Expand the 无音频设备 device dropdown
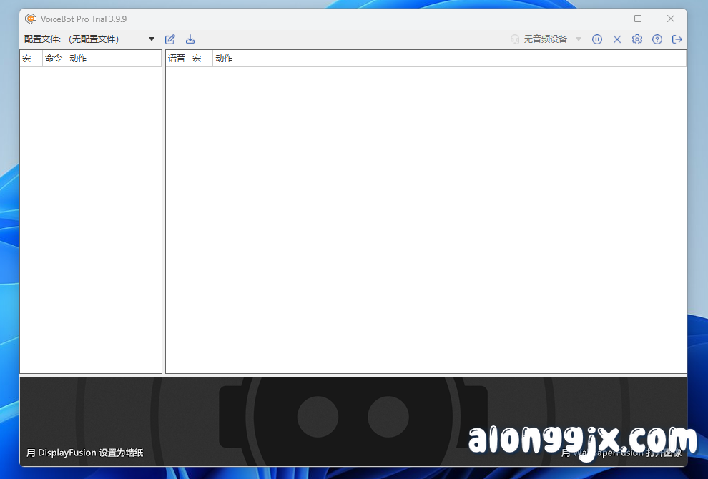The height and width of the screenshot is (479, 708). click(x=578, y=39)
